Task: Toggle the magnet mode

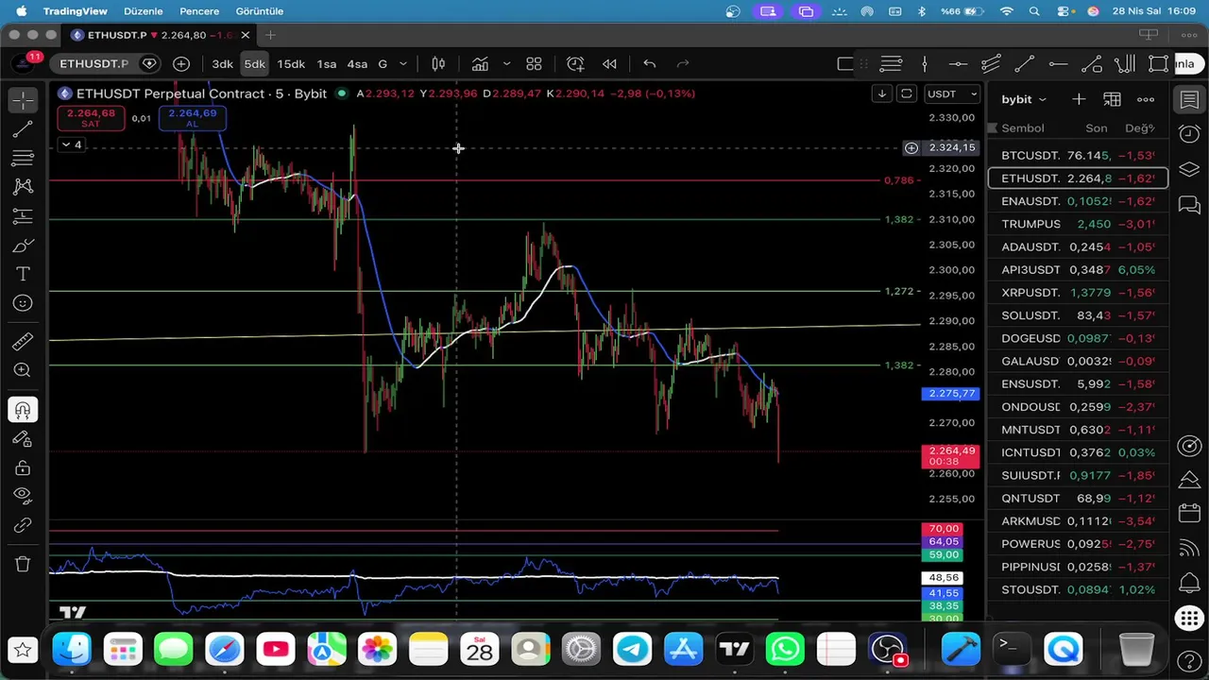Action: click(23, 410)
